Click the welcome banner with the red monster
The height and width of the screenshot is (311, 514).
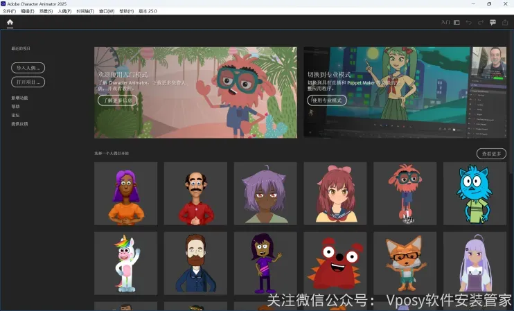click(196, 92)
